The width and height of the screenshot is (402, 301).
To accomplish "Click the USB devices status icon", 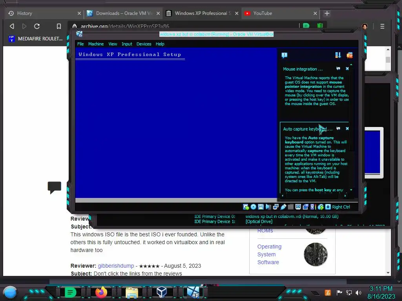I will [x=283, y=207].
